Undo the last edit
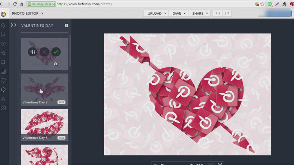 (217, 13)
